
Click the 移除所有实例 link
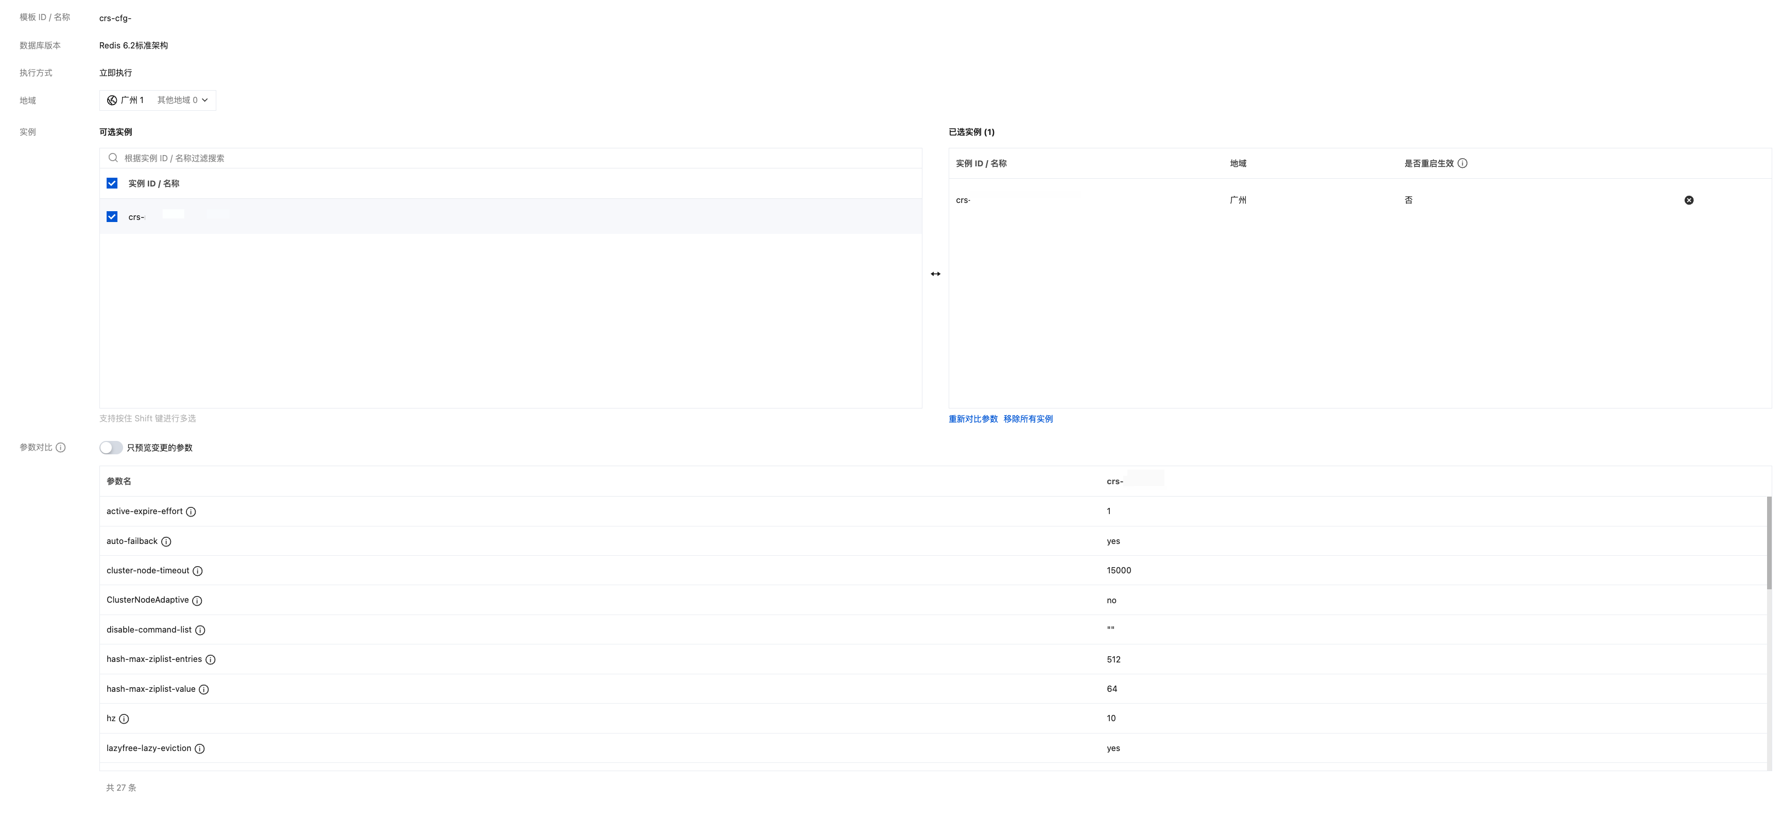coord(1028,419)
